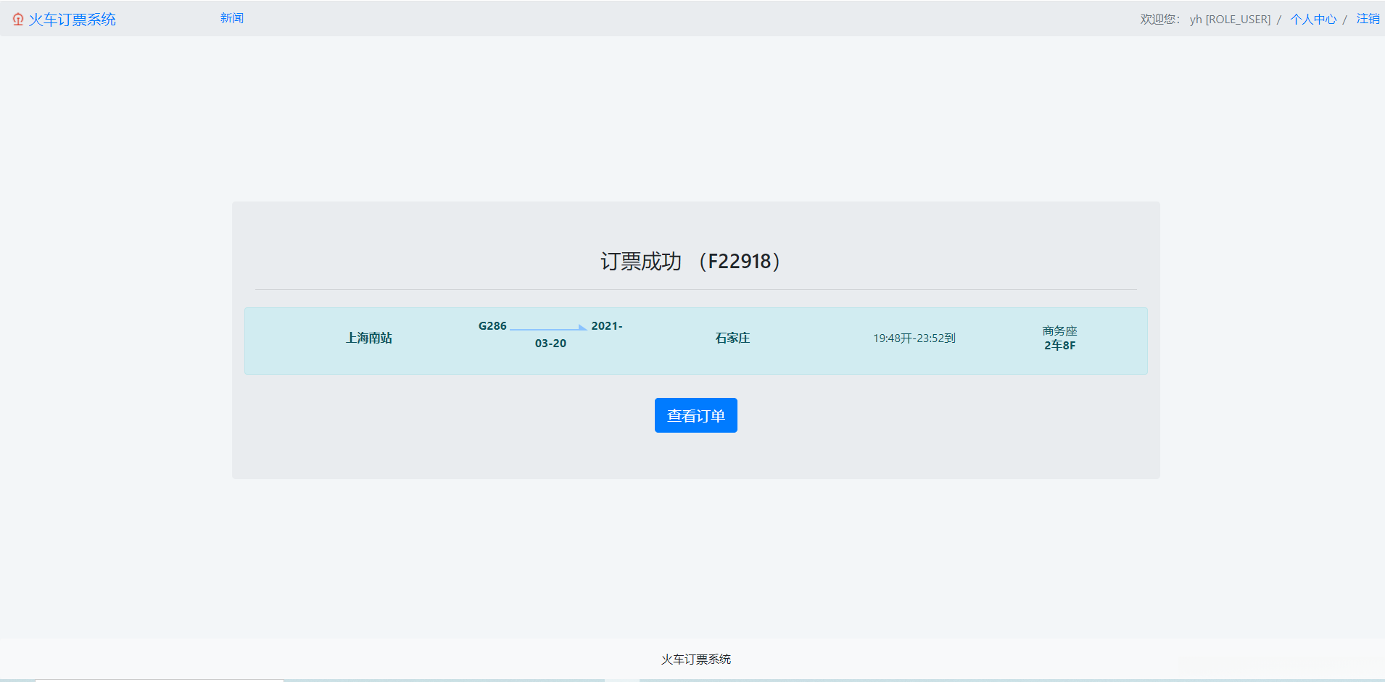
Task: Click train number G286
Action: [492, 326]
